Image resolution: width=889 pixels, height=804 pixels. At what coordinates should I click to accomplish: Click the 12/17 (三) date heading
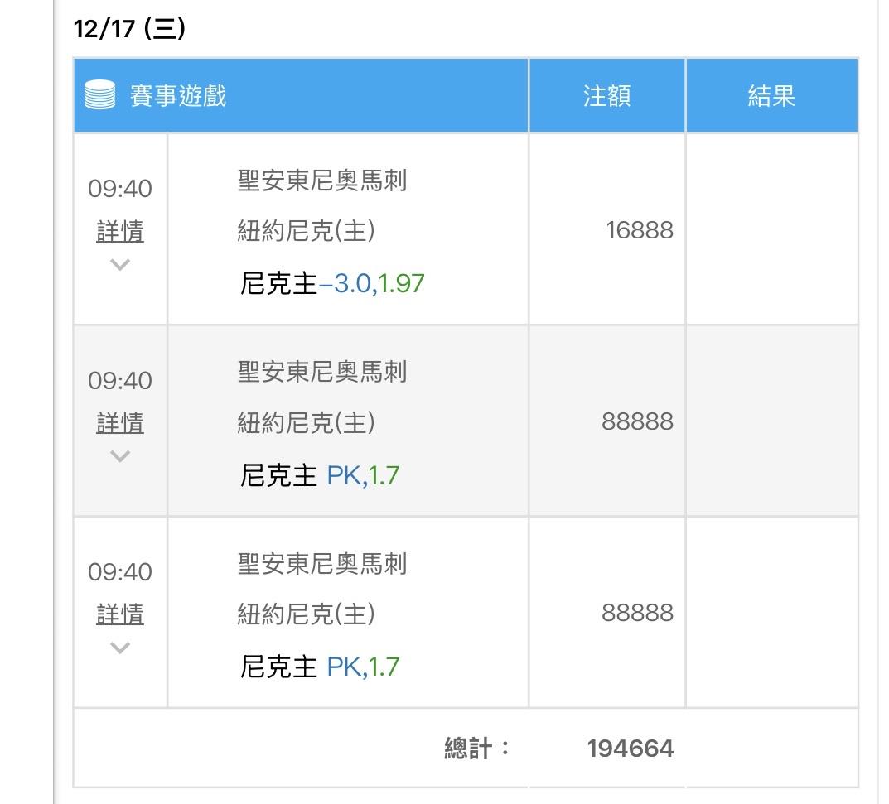[129, 29]
